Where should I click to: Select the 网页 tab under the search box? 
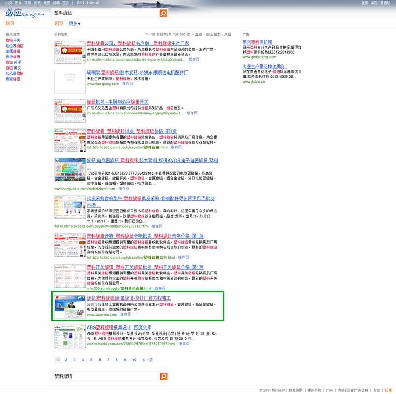[59, 23]
